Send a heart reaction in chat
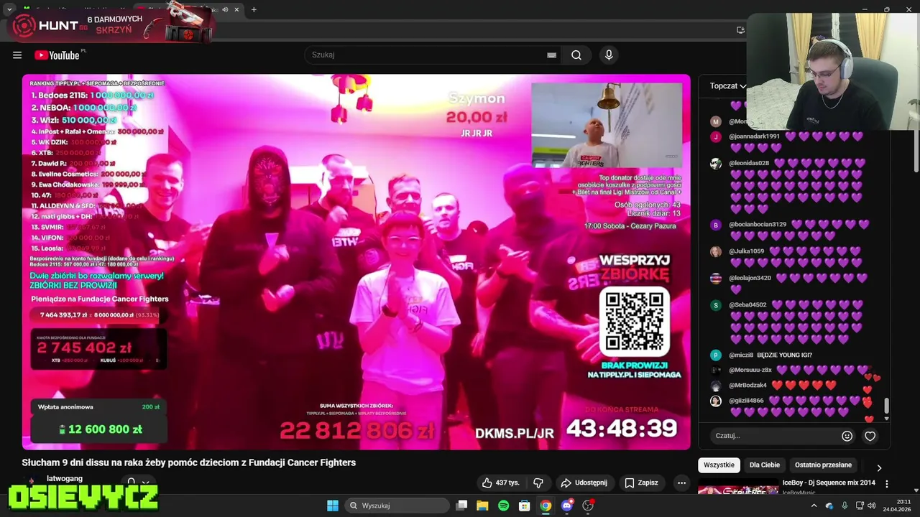This screenshot has height=517, width=920. coord(870,436)
